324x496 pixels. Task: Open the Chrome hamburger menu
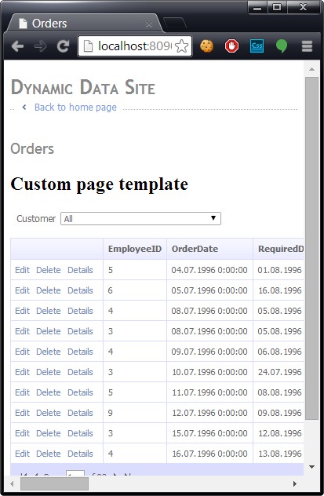pos(307,46)
